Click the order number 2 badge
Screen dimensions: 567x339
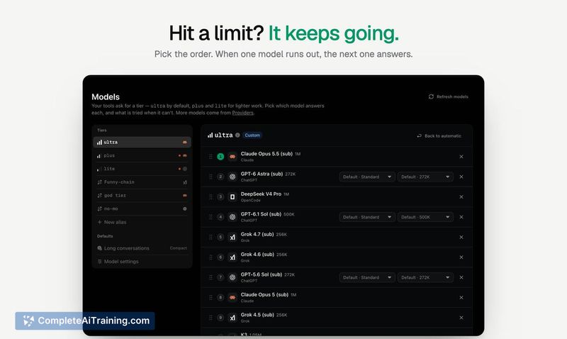220,177
